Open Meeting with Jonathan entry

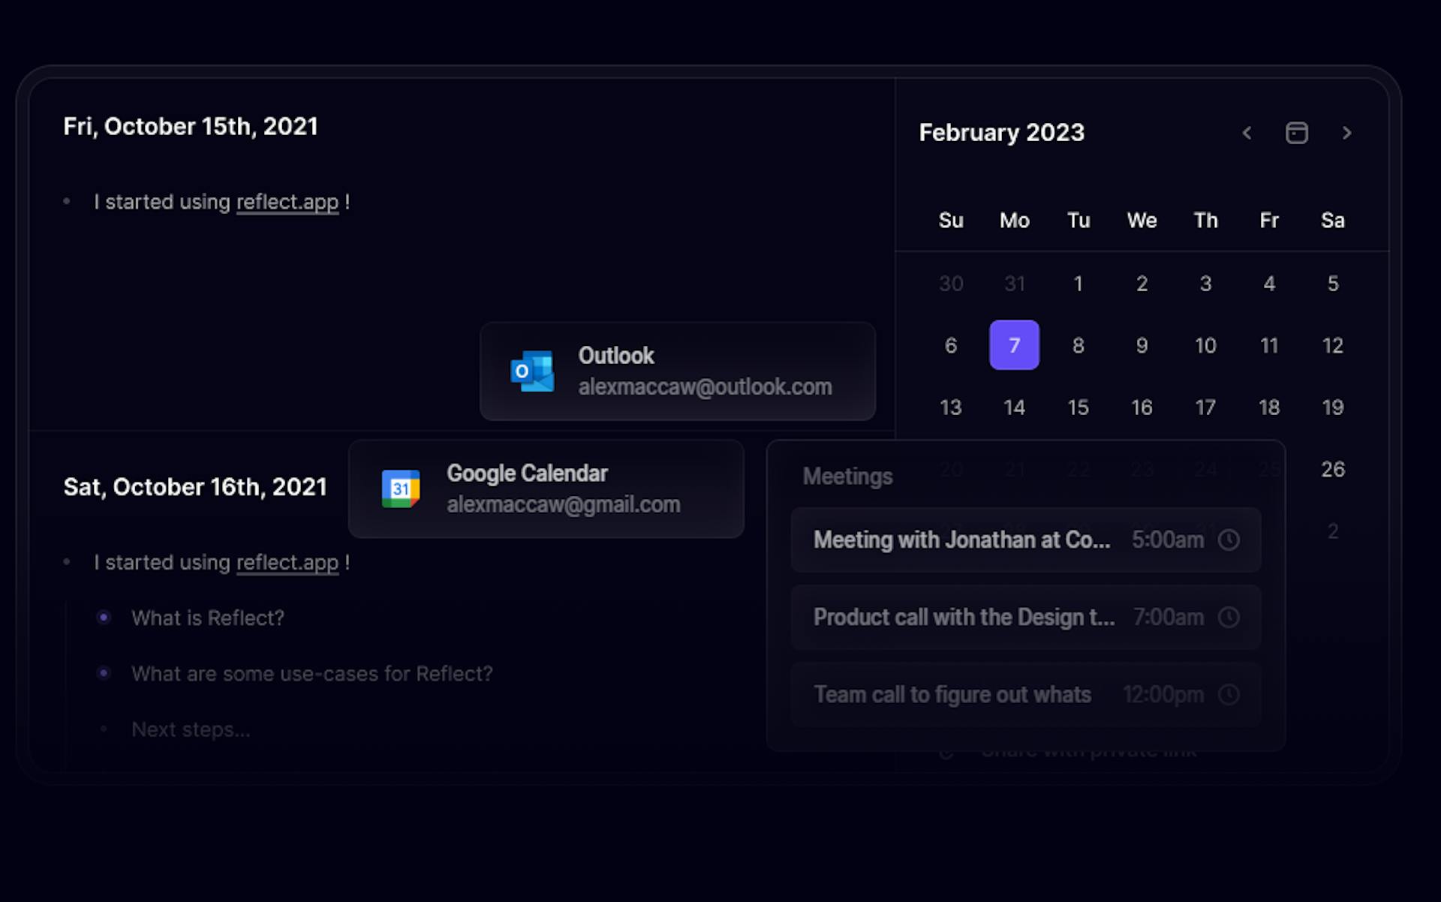tap(961, 540)
